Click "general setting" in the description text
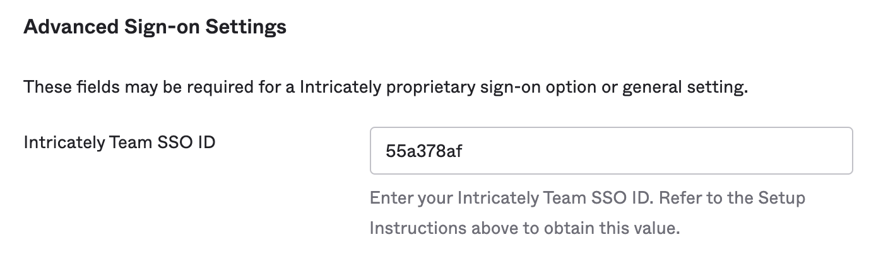The width and height of the screenshot is (876, 261). (x=685, y=87)
